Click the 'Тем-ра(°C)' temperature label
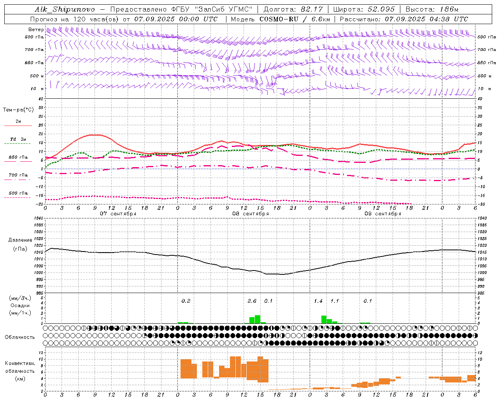This screenshot has height=398, width=498. click(18, 110)
